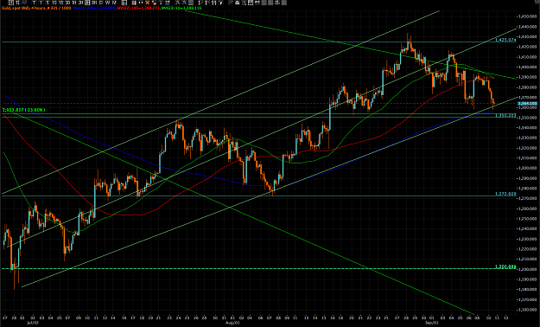This screenshot has height=327, width=540.
Task: Select the 30-minute timeframe button
Action: coord(68,3)
